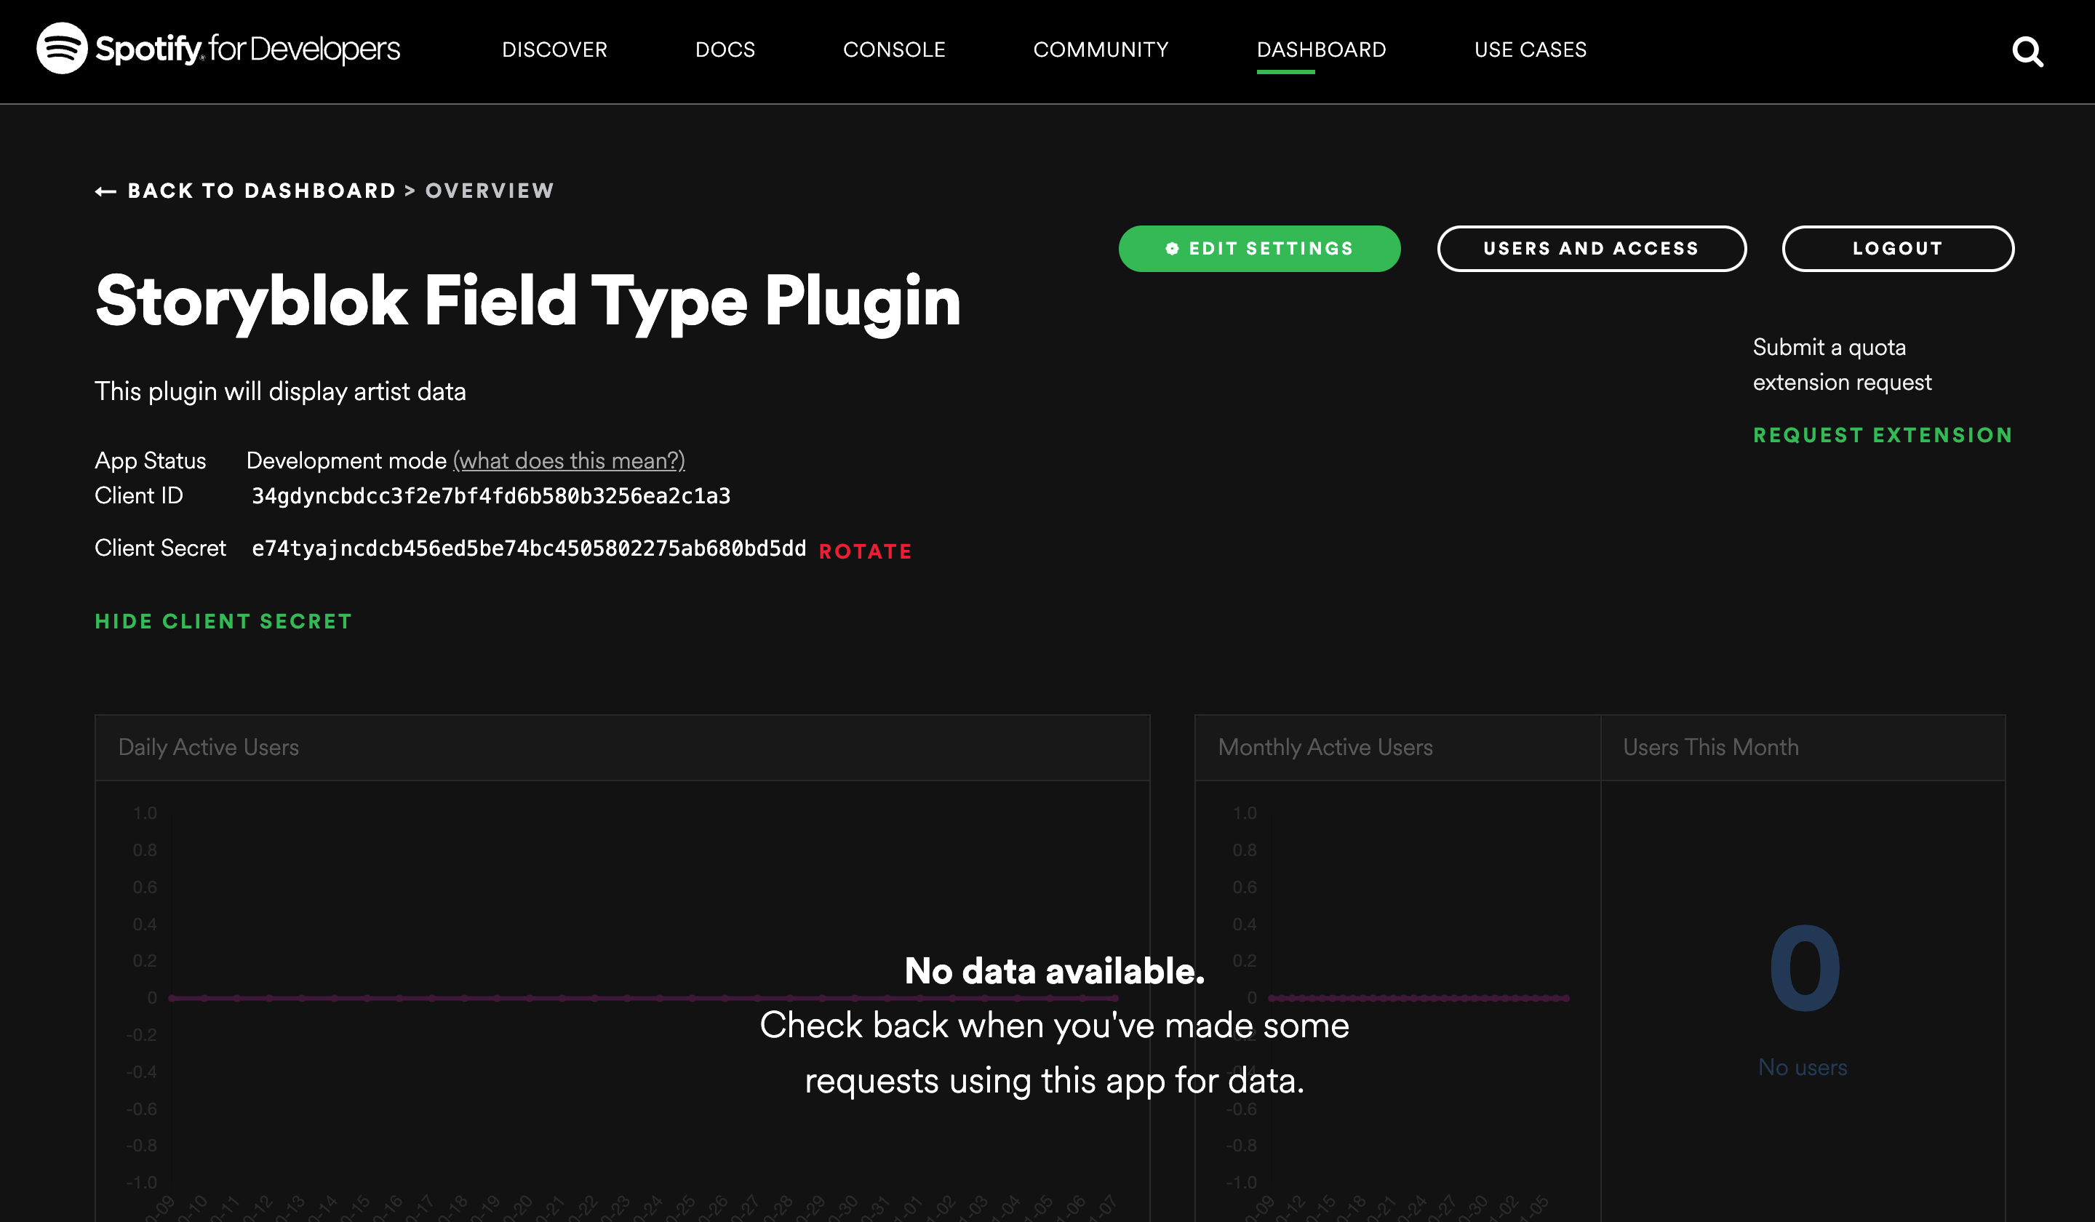The image size is (2095, 1222).
Task: Click 'Submit a quota extension request' text
Action: pyautogui.click(x=1841, y=365)
